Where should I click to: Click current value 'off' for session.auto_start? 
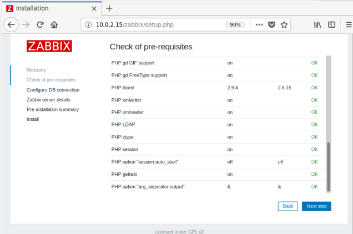pos(230,162)
